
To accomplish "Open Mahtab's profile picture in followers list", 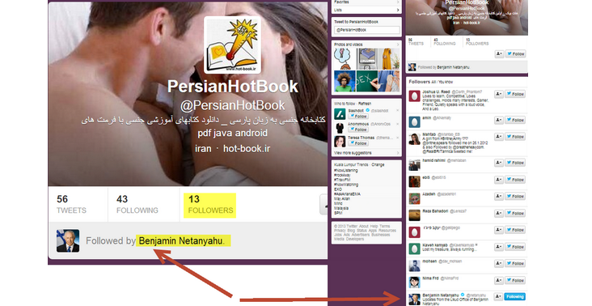I will pos(414,138).
